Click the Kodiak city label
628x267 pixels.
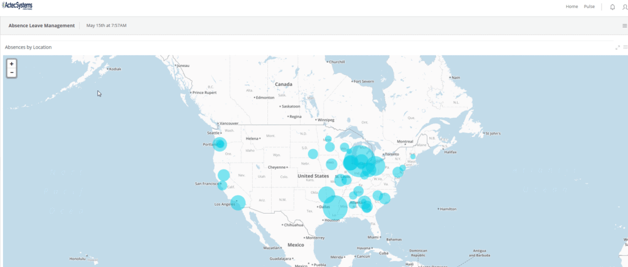point(115,69)
